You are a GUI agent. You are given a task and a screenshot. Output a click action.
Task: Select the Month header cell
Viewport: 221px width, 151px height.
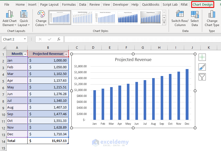click(x=17, y=54)
